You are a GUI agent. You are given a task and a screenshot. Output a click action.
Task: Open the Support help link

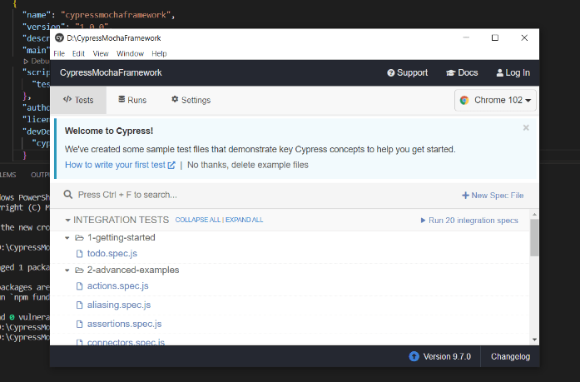click(407, 73)
